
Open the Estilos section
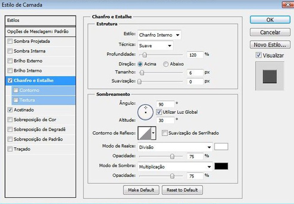click(x=41, y=20)
